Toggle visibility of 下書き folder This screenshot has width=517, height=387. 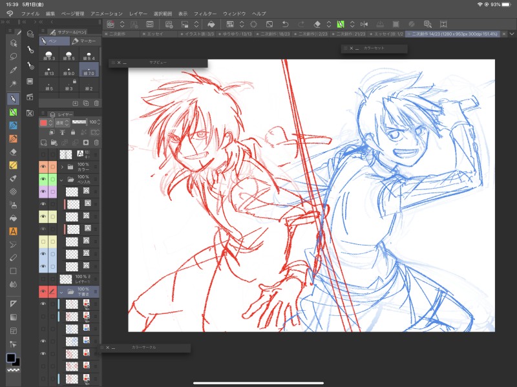pos(43,291)
